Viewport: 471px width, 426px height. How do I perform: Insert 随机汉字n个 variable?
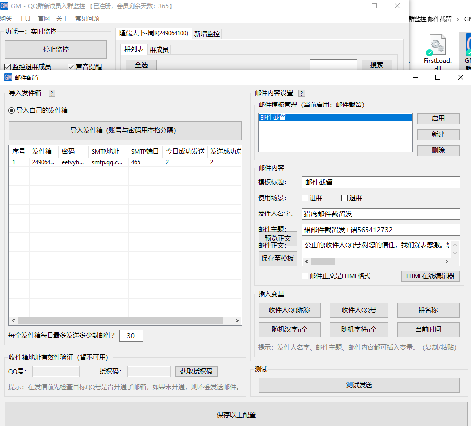coord(290,330)
